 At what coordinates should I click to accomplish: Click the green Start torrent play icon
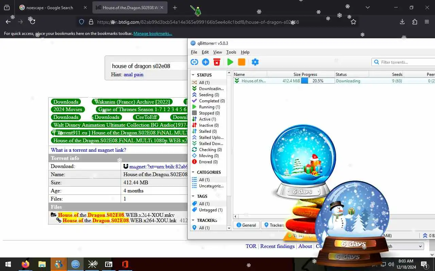tap(230, 62)
